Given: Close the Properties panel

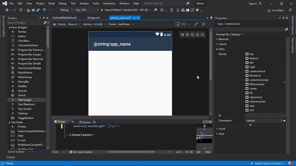Looking at the screenshot, I should 287,18.
